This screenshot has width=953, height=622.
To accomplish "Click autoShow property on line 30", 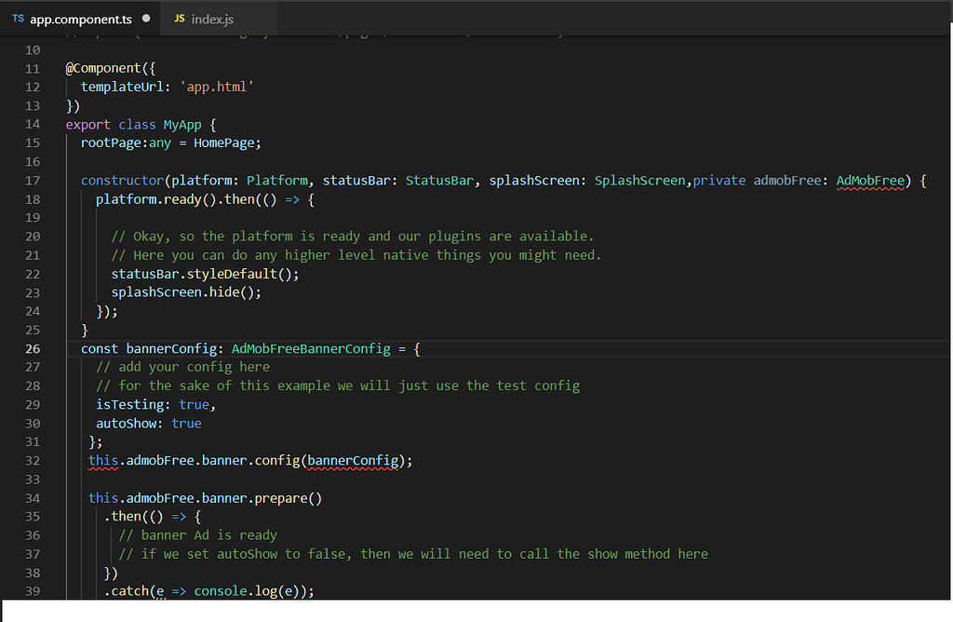I will [126, 424].
